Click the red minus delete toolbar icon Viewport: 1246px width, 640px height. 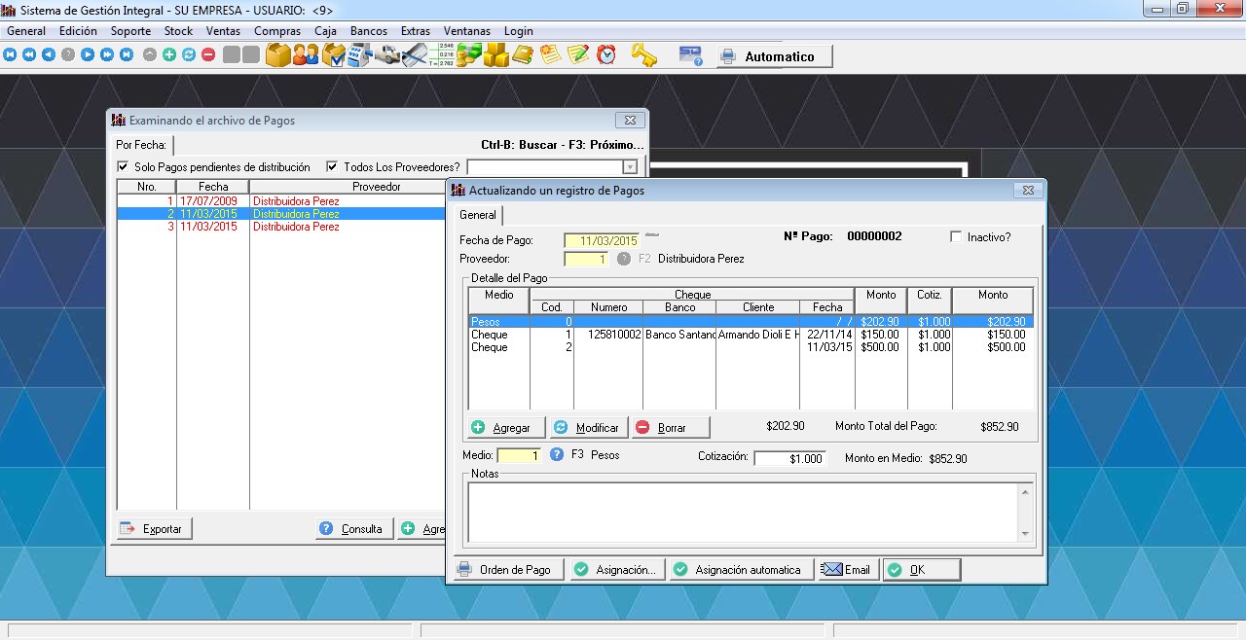coord(208,55)
